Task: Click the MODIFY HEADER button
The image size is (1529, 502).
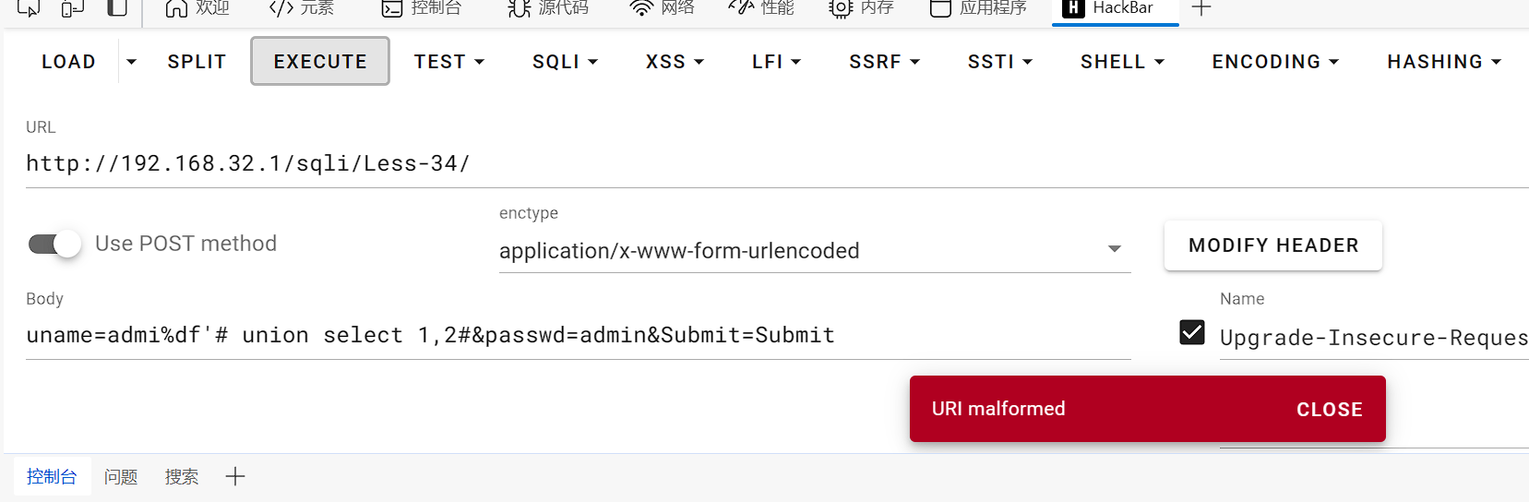Action: click(1272, 245)
